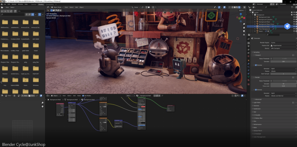The height and width of the screenshot is (147, 297).
Task: Open the File menu
Action: pos(5,4)
